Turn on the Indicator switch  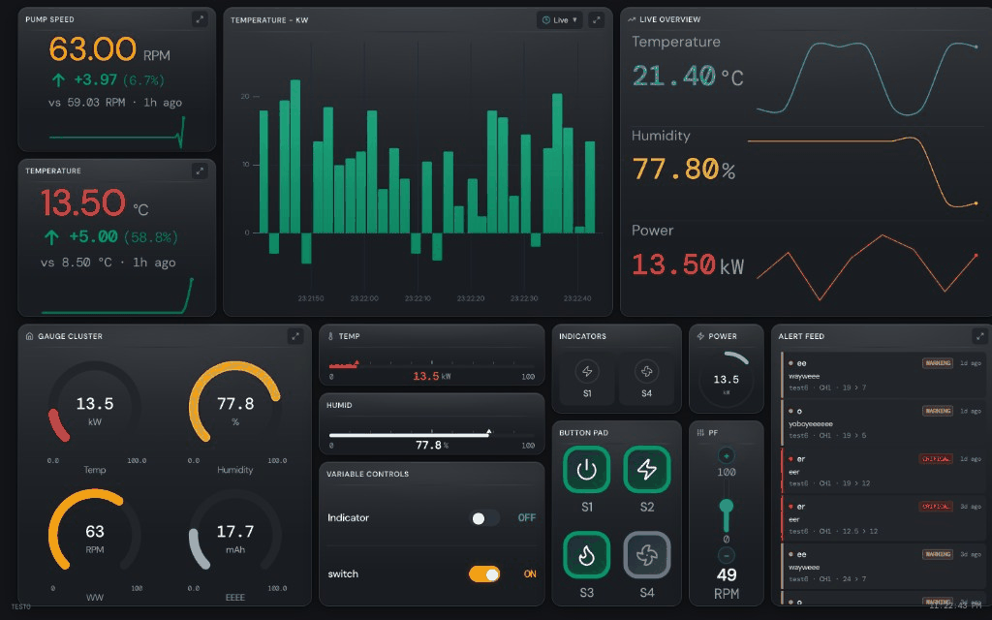[484, 518]
